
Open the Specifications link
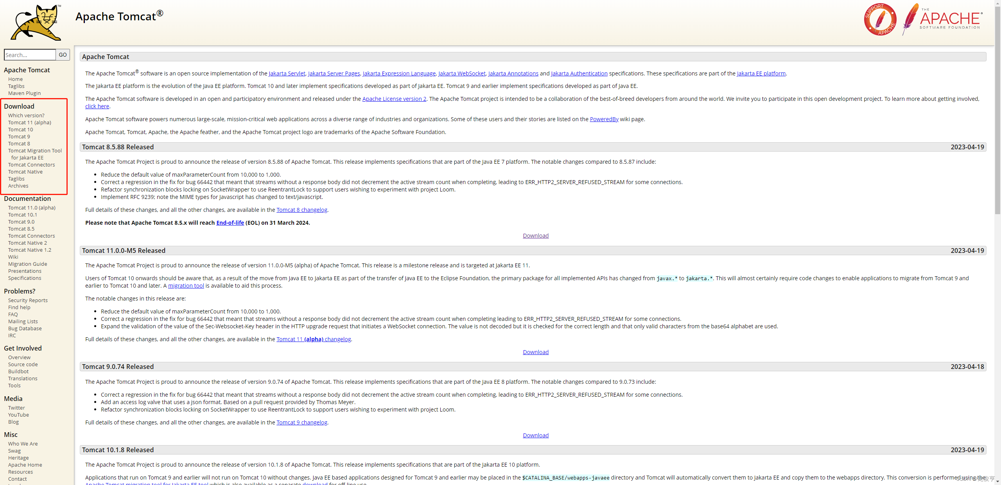[x=25, y=278]
